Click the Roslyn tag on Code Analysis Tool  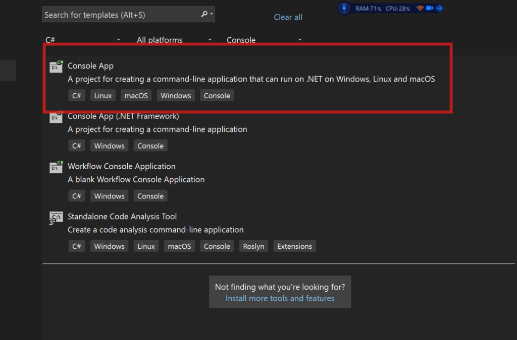coord(253,246)
